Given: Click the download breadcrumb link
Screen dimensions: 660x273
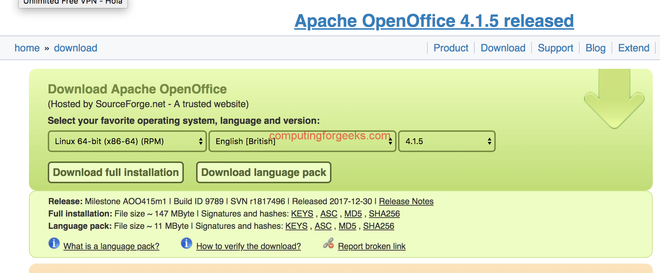Looking at the screenshot, I should (x=76, y=48).
